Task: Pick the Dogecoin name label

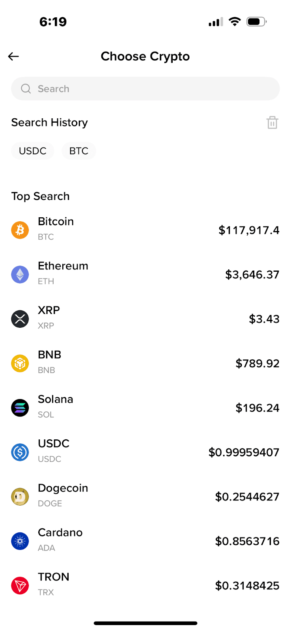Action: pyautogui.click(x=63, y=488)
